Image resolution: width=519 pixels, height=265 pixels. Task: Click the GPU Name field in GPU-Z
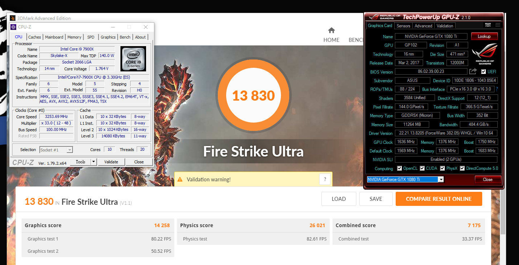pos(431,36)
